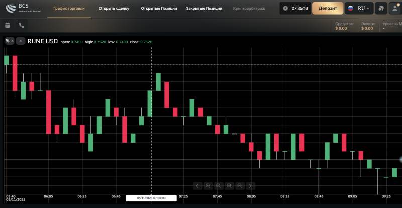Image resolution: width=402 pixels, height=208 pixels.
Task: Click the phone call icon
Action: pos(21,25)
